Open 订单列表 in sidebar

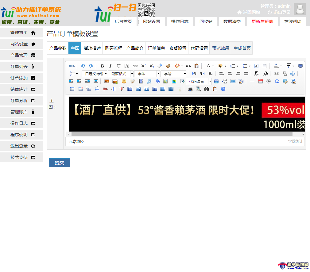(x=21, y=67)
